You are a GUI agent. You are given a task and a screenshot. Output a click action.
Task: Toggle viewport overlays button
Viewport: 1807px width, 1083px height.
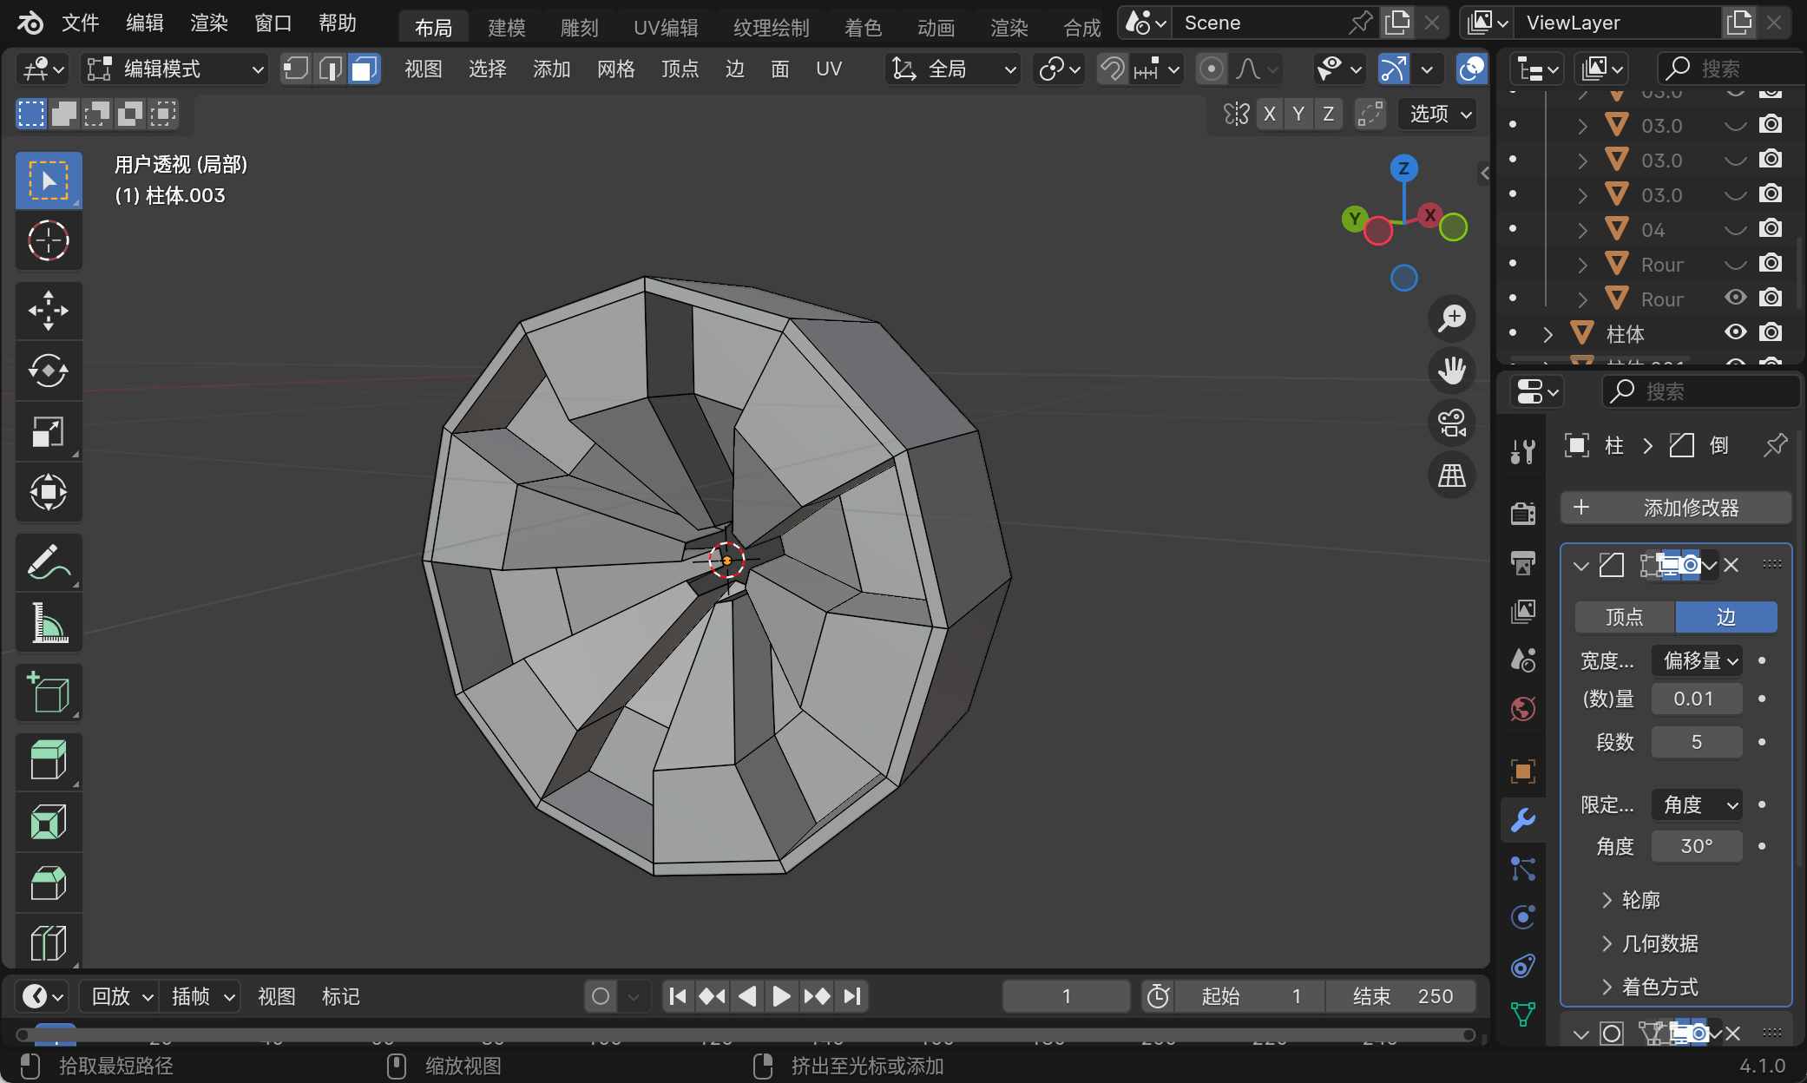pos(1471,69)
